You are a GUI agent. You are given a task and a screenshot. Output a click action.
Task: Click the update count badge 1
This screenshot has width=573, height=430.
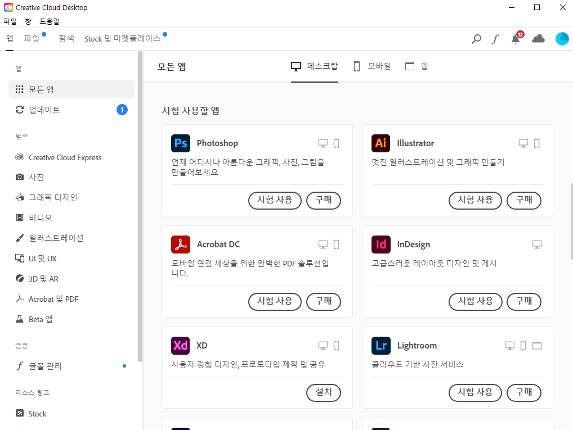122,110
